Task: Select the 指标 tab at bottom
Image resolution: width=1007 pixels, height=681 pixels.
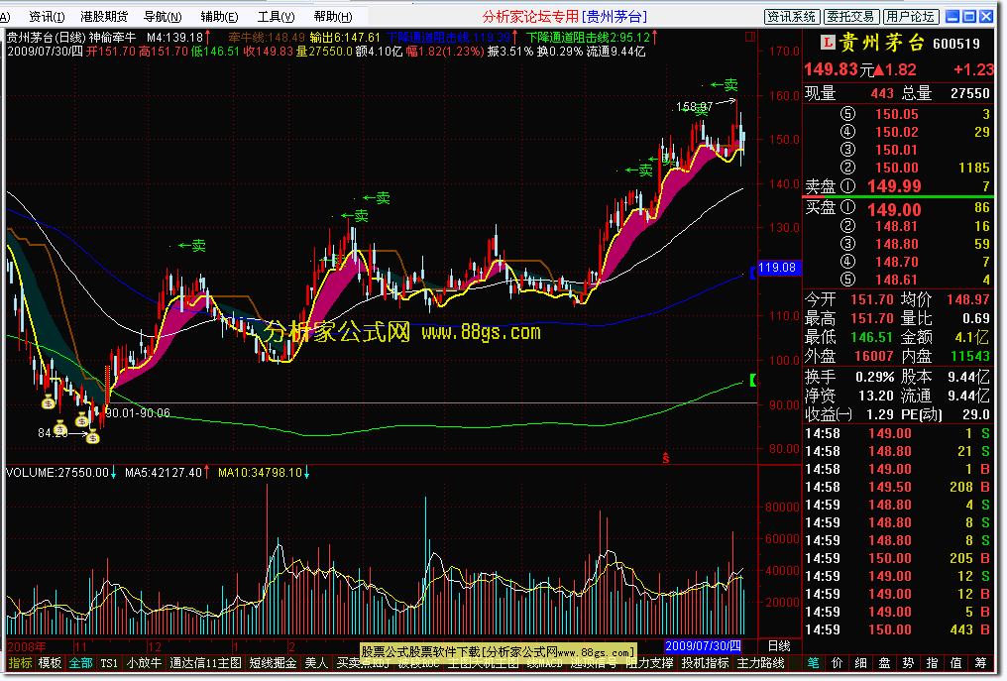Action: coord(20,662)
